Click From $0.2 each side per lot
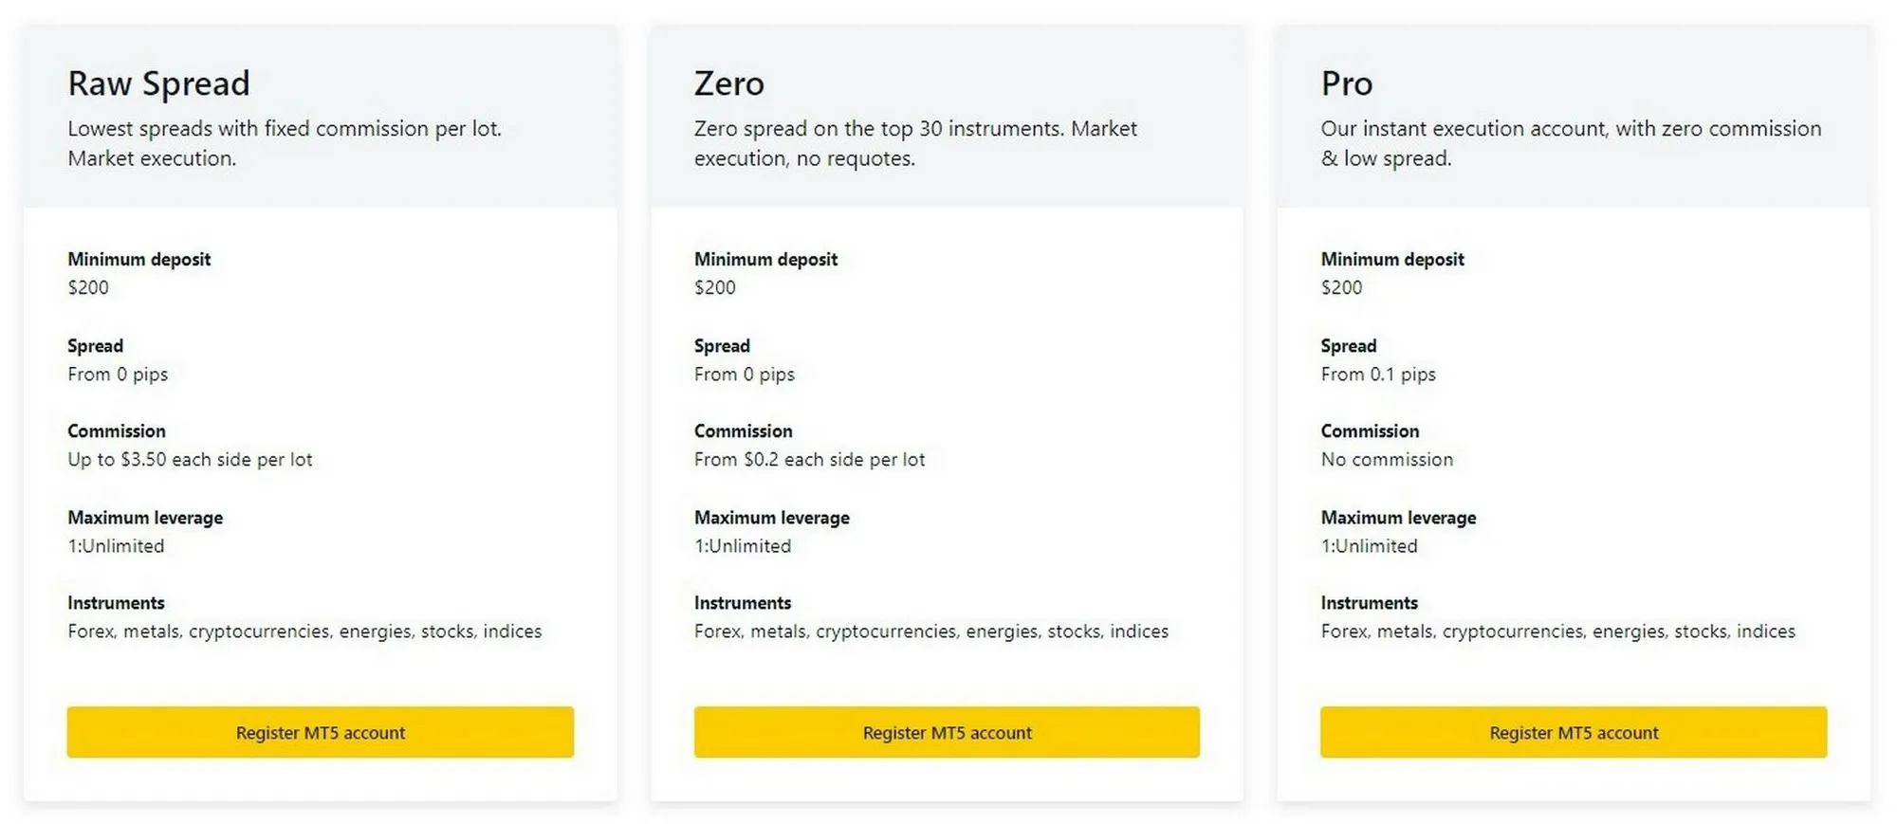Image resolution: width=1897 pixels, height=824 pixels. (809, 459)
